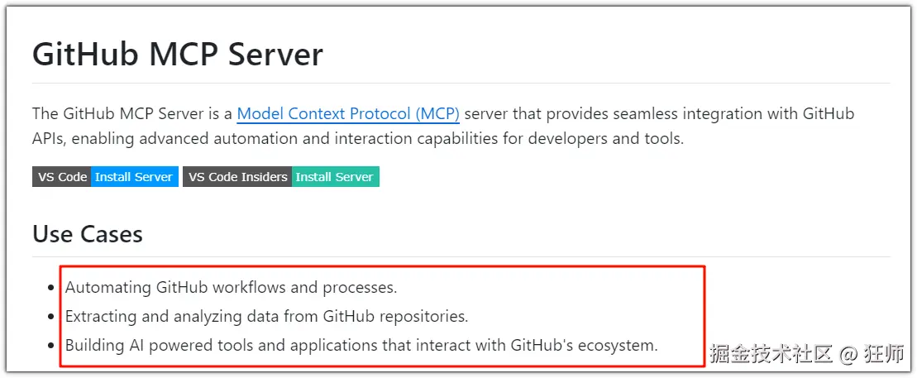Click the bullet dot before Automating
917x378 pixels.
tap(51, 289)
